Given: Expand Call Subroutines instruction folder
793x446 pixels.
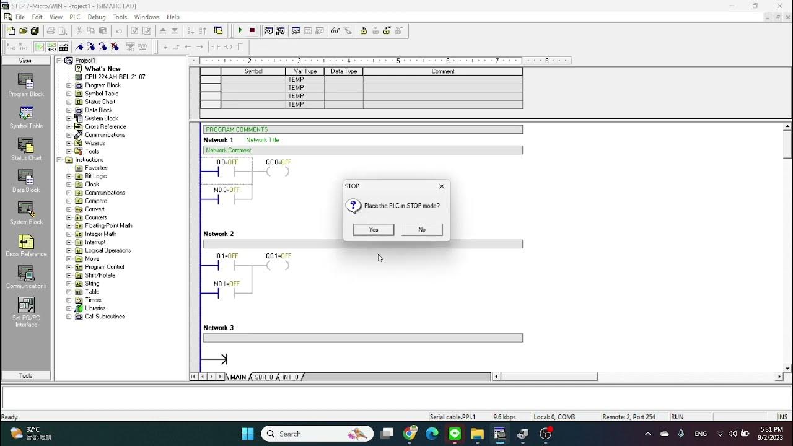Looking at the screenshot, I should pos(69,317).
